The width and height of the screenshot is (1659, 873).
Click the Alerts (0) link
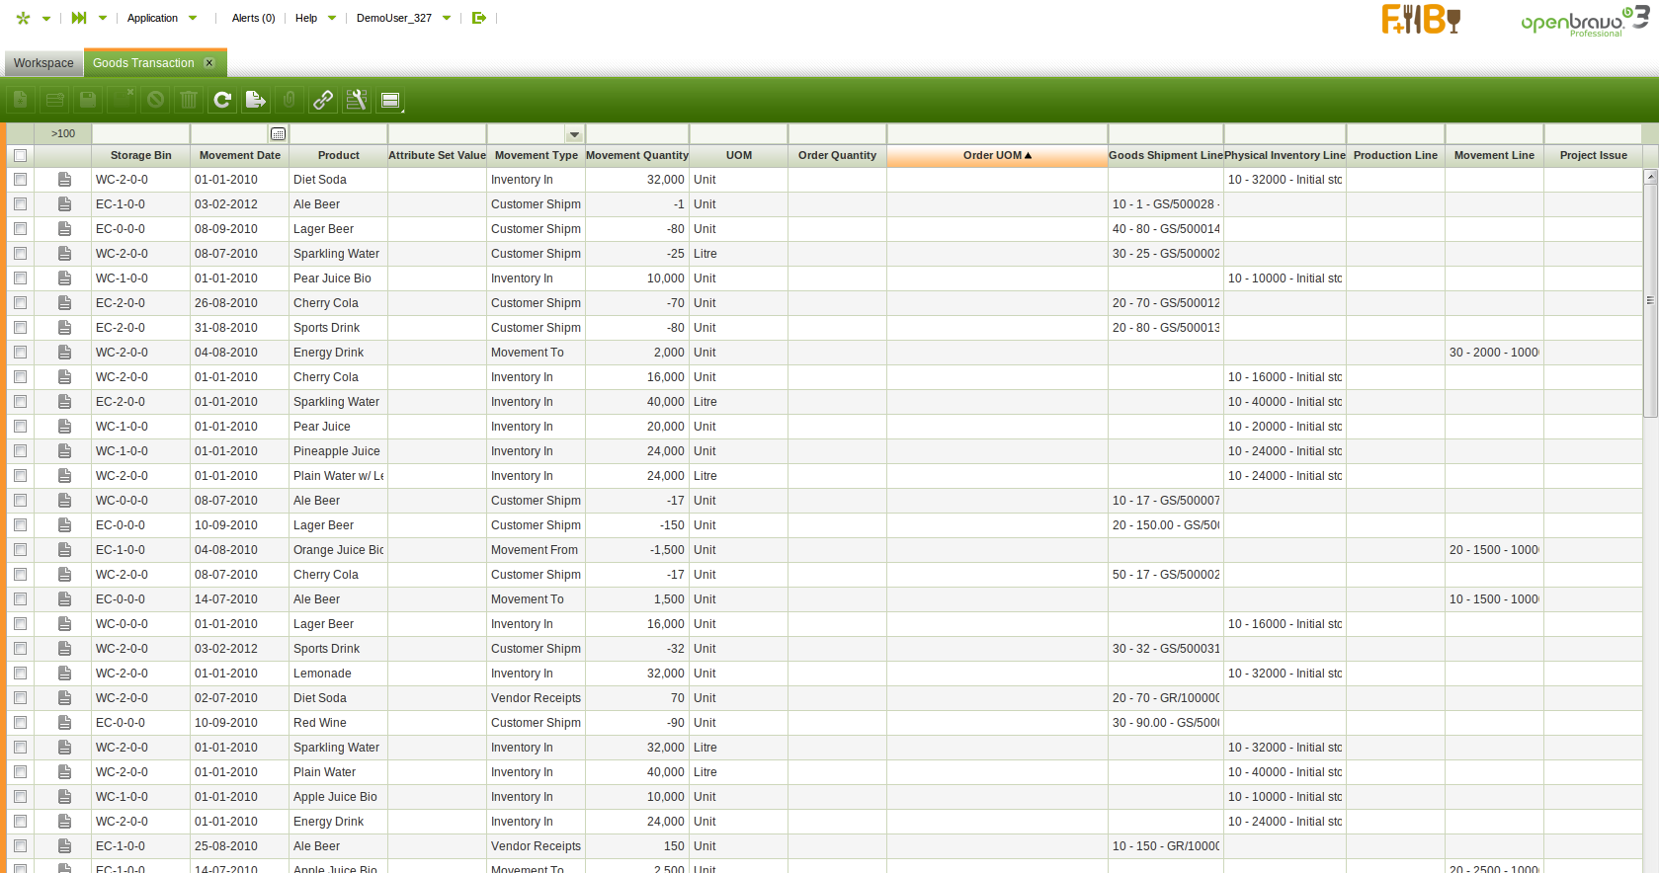pyautogui.click(x=253, y=18)
